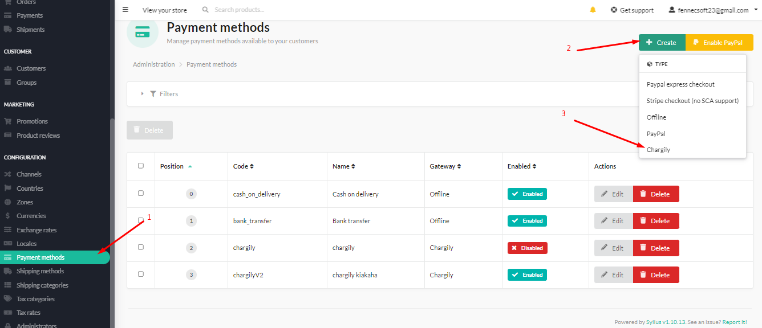Expand the Filters panel arrow

(x=142, y=94)
